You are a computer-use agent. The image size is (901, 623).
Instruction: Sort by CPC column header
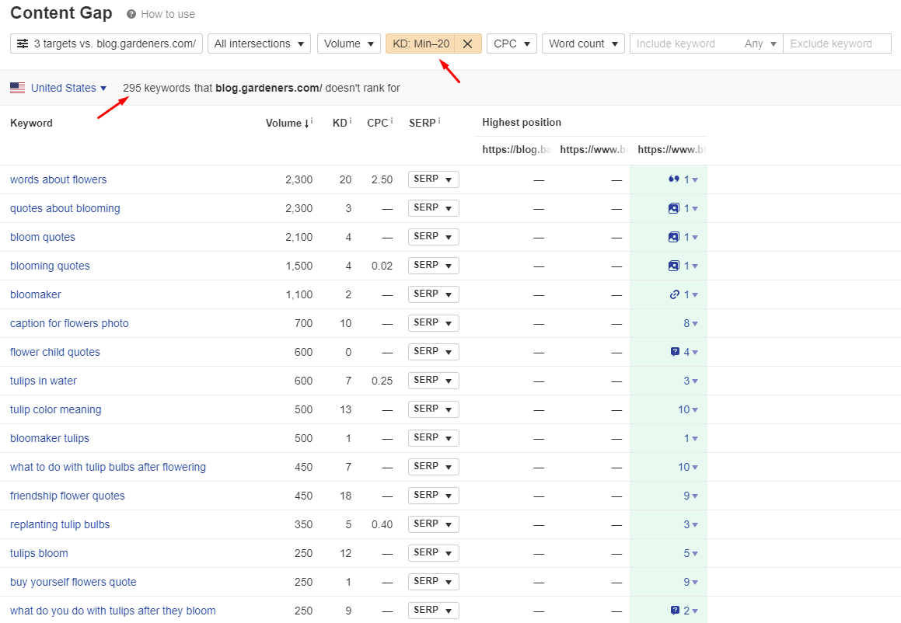tap(378, 123)
